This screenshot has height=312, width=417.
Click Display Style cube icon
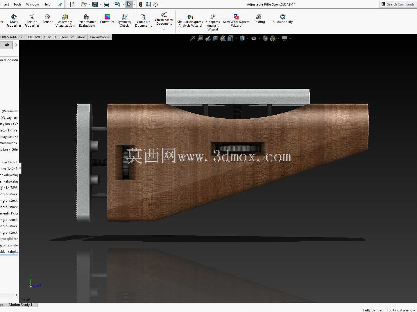click(242, 38)
